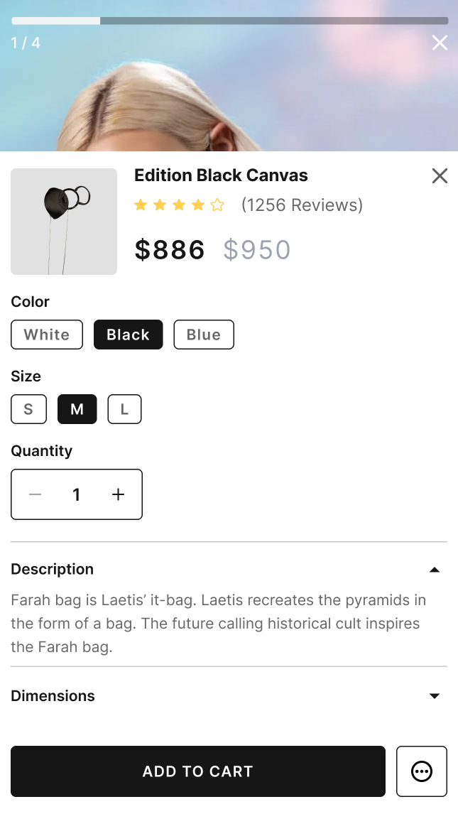Decrease quantity with the minus icon

(x=36, y=494)
